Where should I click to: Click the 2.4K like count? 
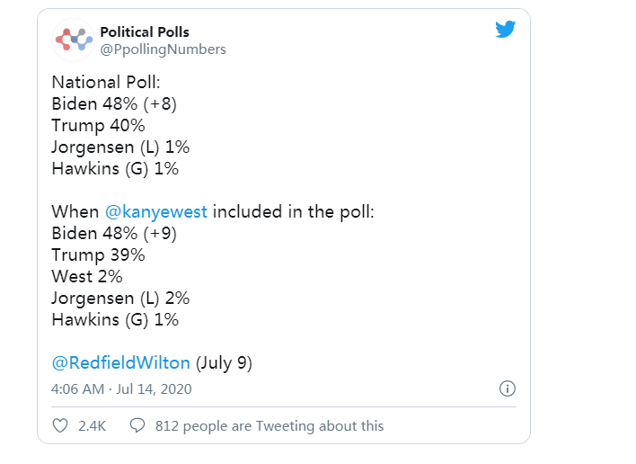point(92,425)
